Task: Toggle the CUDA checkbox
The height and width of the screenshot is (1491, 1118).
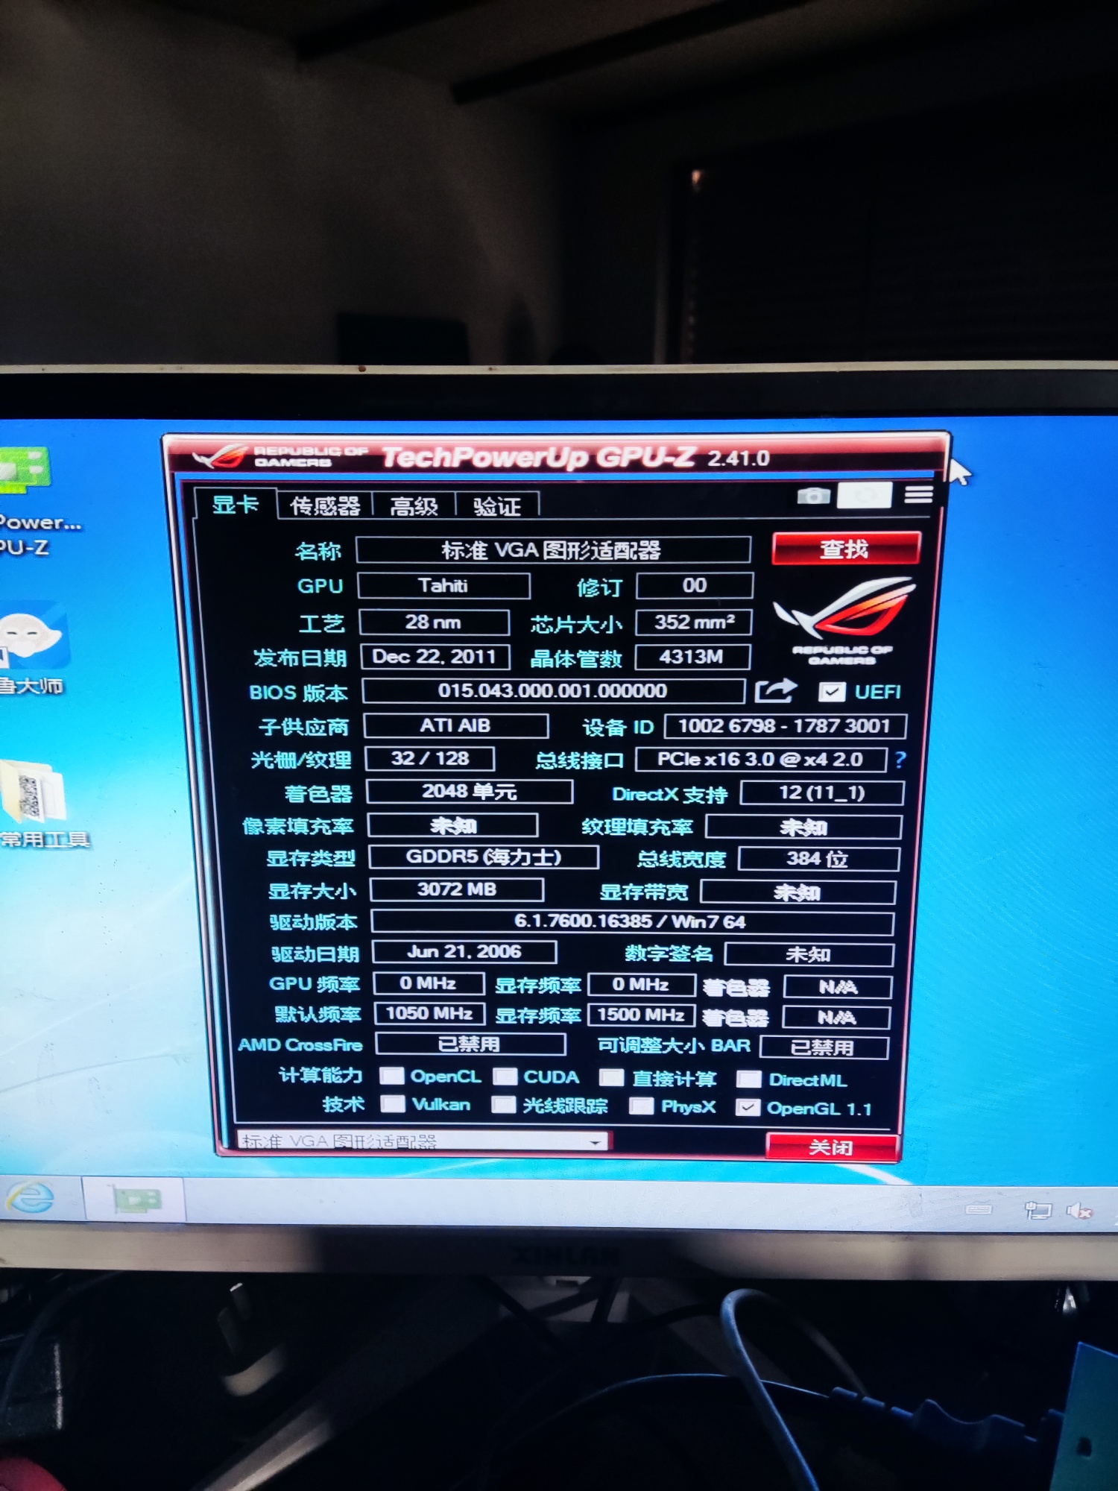Action: 506,1077
